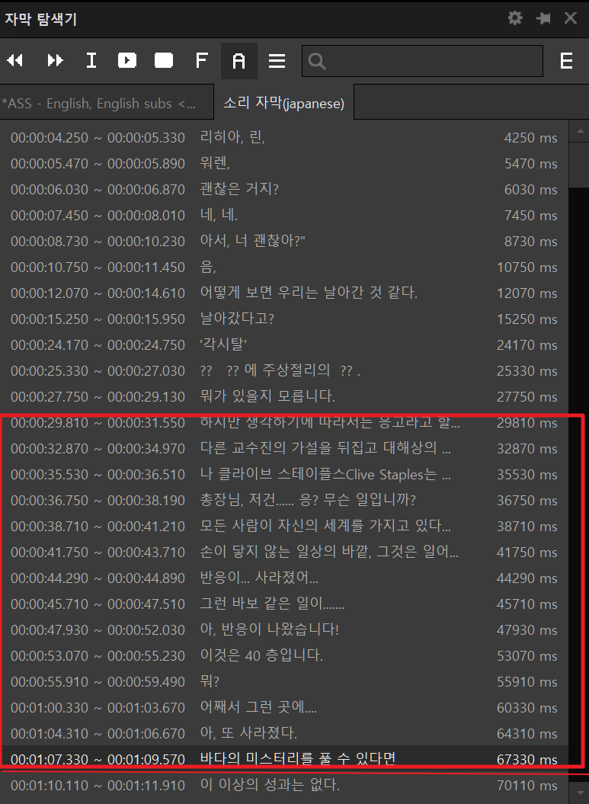Select subtitle '아, 또 사라졌다.'
589x804 pixels.
(x=284, y=733)
